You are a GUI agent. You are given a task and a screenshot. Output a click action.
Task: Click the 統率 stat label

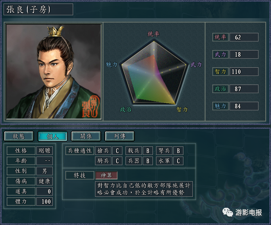coord(221,37)
